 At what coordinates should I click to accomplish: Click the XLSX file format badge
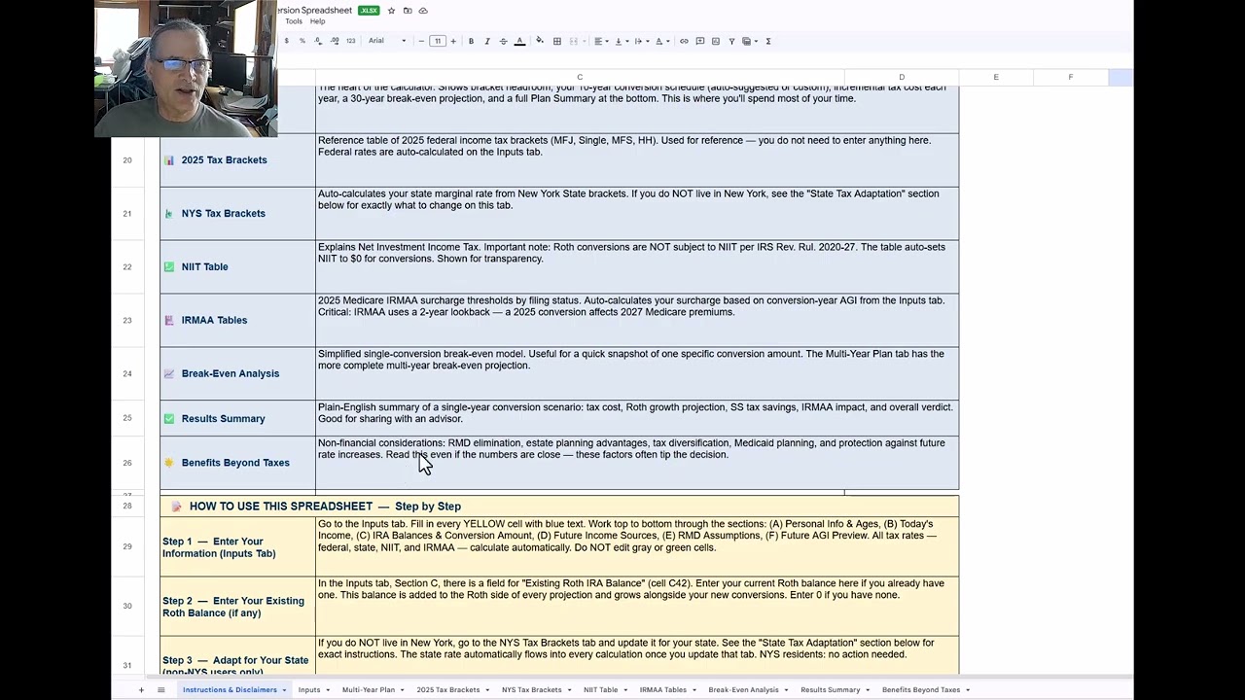369,11
